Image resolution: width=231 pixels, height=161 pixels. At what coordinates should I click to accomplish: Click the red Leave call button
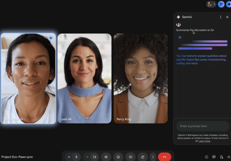[x=164, y=157]
